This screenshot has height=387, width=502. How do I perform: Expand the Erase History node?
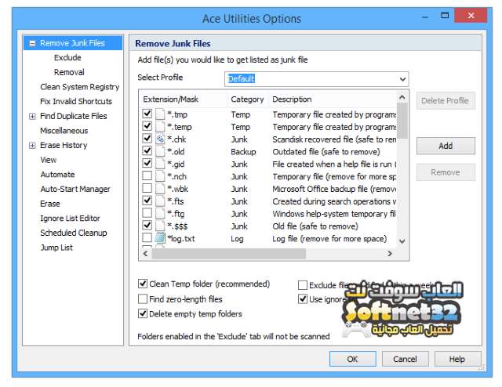tap(32, 146)
